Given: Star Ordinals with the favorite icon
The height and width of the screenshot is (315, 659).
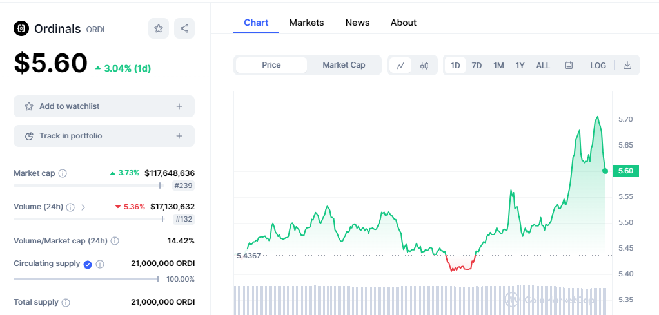Looking at the screenshot, I should (159, 28).
